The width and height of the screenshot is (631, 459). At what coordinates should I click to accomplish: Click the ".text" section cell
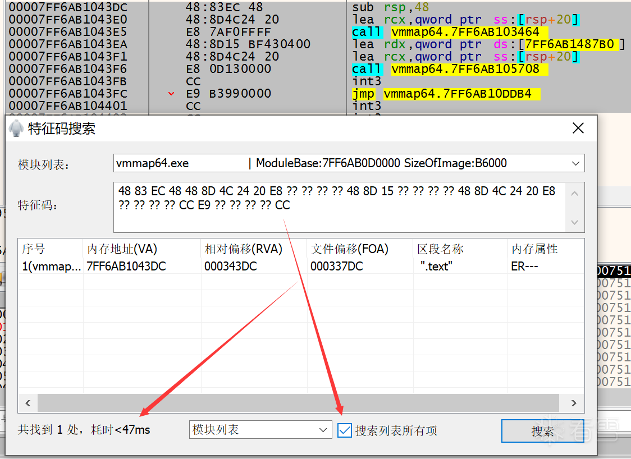[x=436, y=267]
